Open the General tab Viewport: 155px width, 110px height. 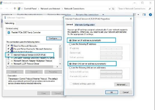tap(69, 25)
